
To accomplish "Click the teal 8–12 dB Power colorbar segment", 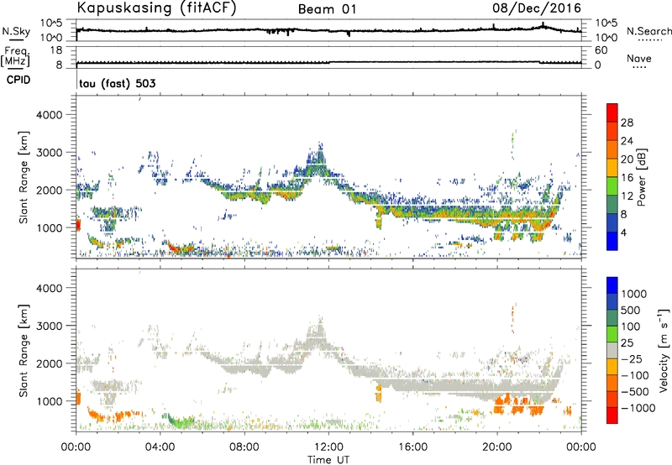I will pyautogui.click(x=612, y=205).
